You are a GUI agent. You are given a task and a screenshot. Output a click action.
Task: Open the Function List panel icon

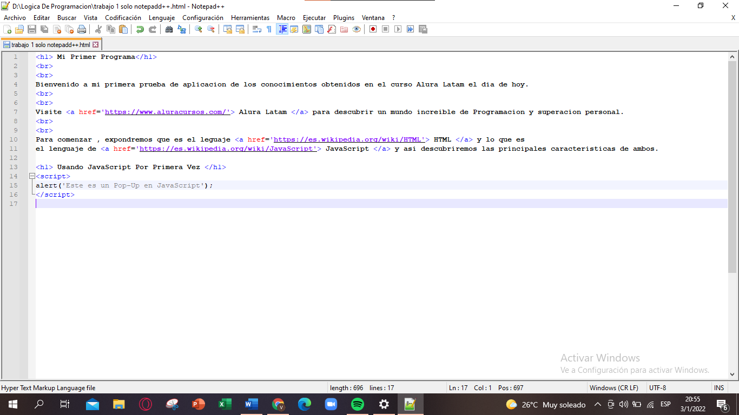tap(332, 29)
